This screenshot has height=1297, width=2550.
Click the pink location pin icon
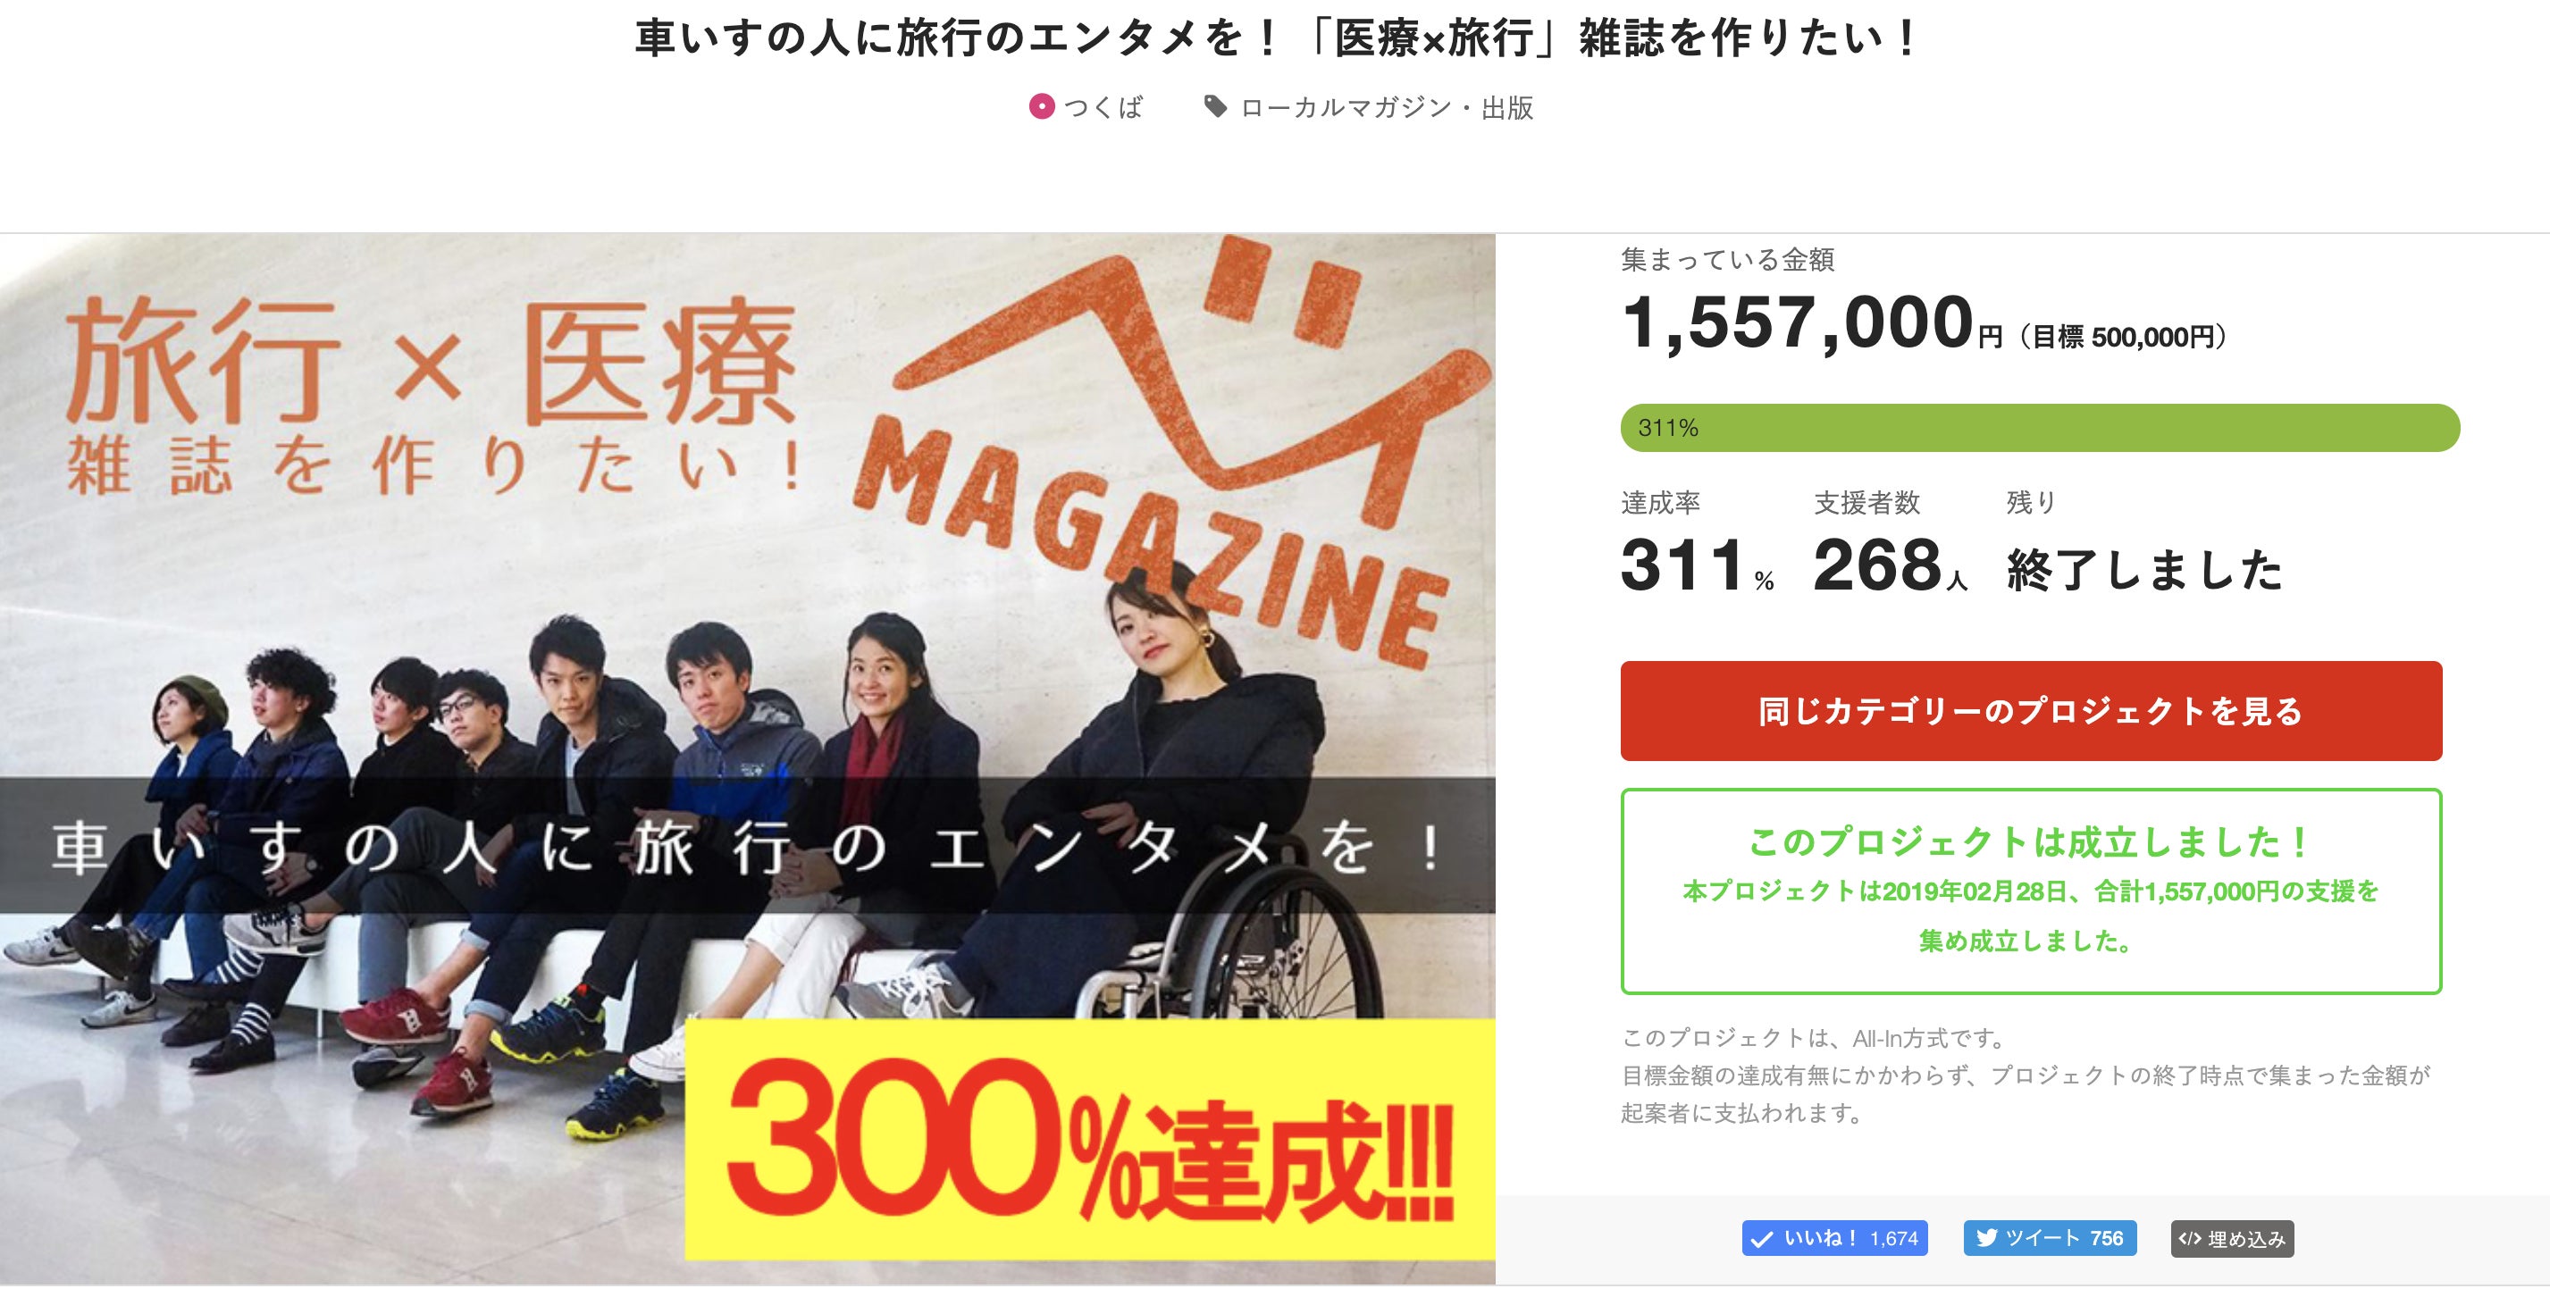[1042, 106]
